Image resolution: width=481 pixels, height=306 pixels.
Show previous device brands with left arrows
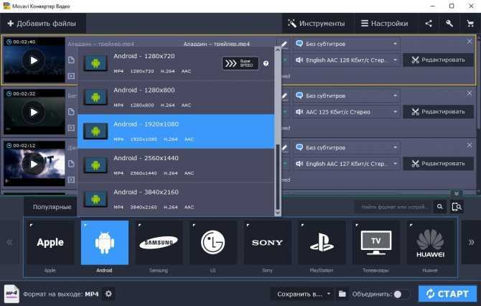[9, 243]
